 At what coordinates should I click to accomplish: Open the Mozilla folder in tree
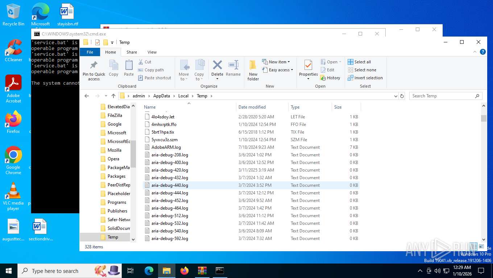[x=114, y=150]
